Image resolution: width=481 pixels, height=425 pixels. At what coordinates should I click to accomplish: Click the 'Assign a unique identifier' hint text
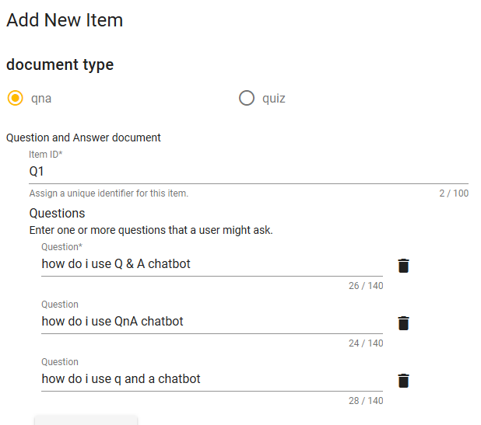109,193
